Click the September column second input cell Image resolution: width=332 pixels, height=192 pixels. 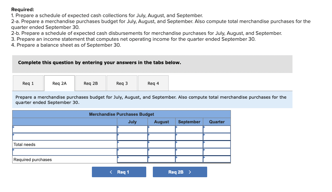(189, 136)
